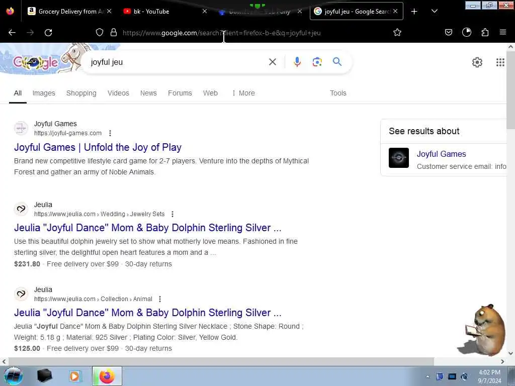Open more options for Jeulia Collection Animal result
The image size is (515, 386).
tap(160, 299)
